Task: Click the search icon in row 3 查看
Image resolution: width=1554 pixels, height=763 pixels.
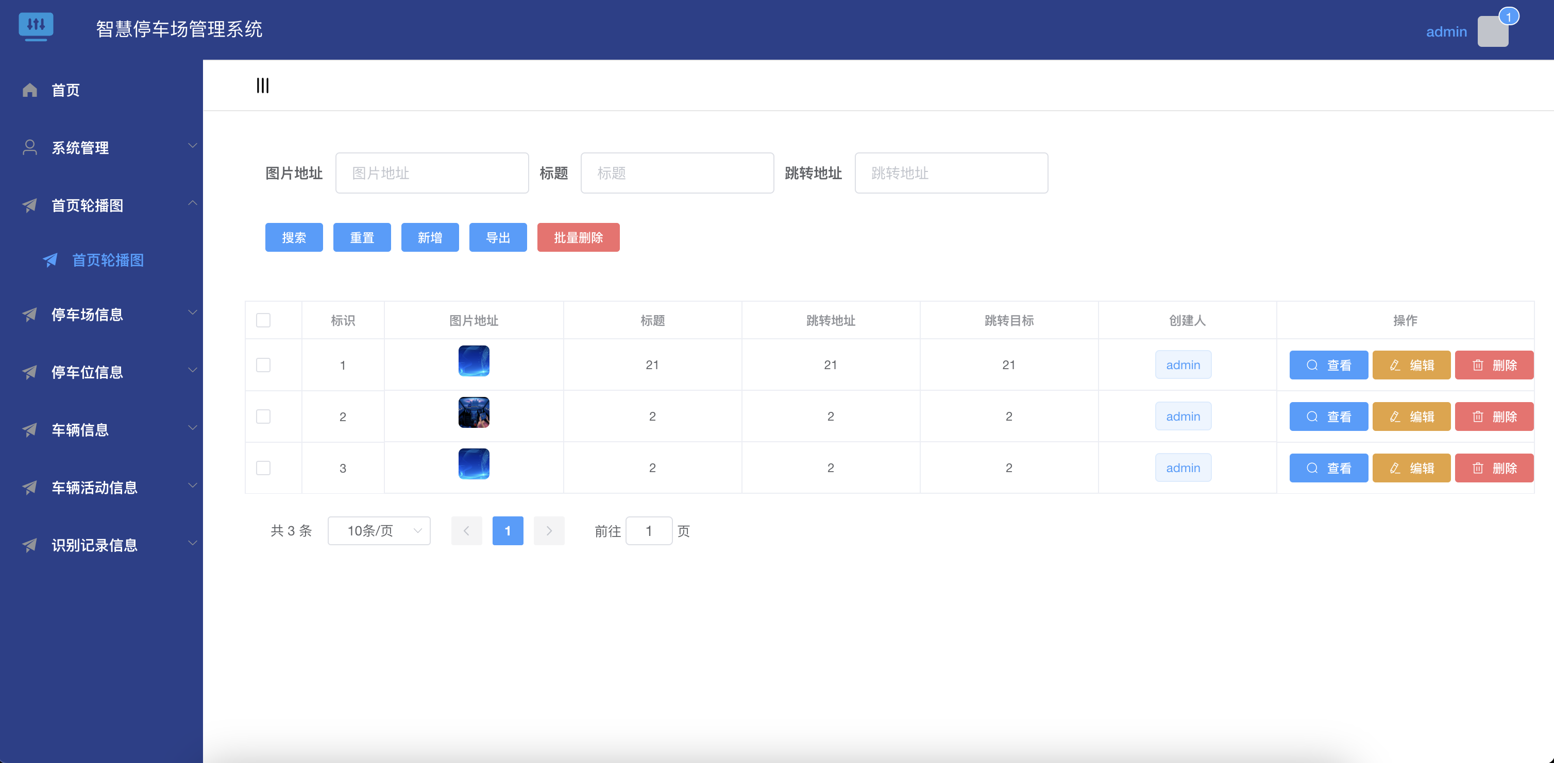Action: coord(1312,469)
